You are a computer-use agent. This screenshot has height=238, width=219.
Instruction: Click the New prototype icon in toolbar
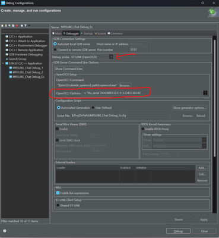click(6, 26)
